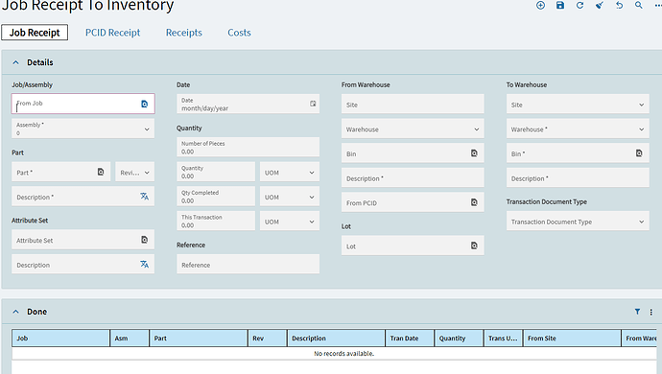The height and width of the screenshot is (374, 662).
Task: Click the Clear brush icon in toolbar
Action: pos(600,5)
